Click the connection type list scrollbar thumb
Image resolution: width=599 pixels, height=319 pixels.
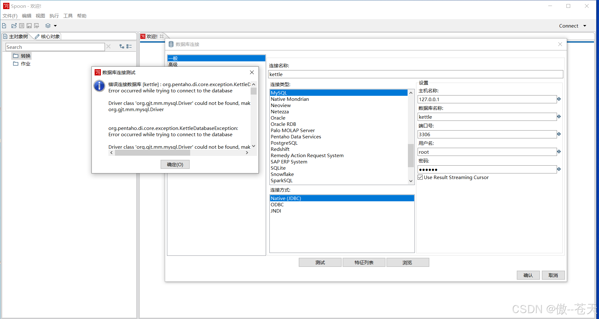[x=411, y=155]
